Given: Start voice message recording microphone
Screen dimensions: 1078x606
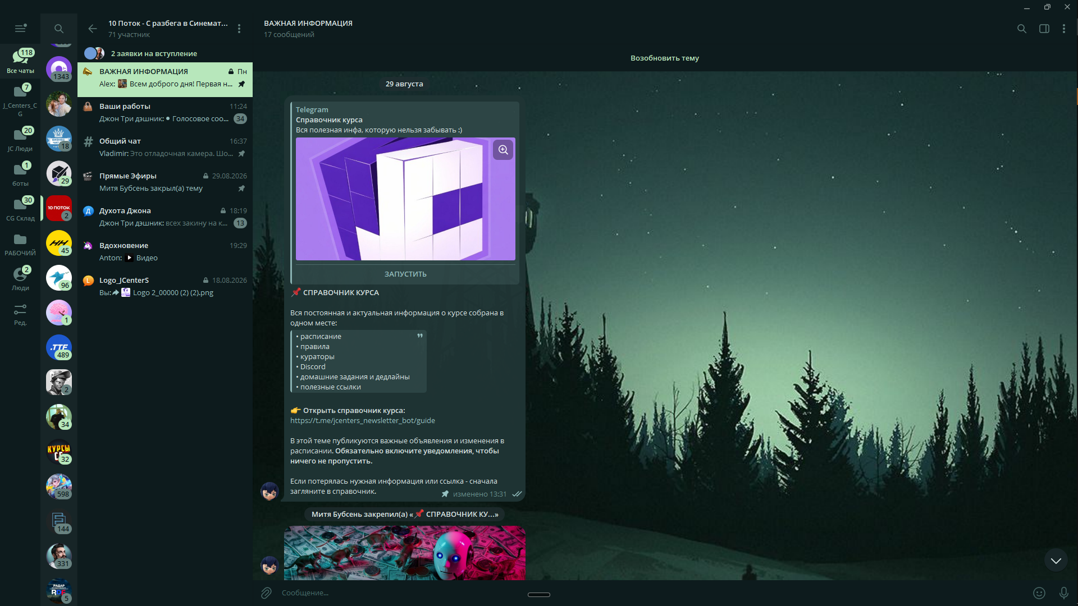Looking at the screenshot, I should point(1064,593).
